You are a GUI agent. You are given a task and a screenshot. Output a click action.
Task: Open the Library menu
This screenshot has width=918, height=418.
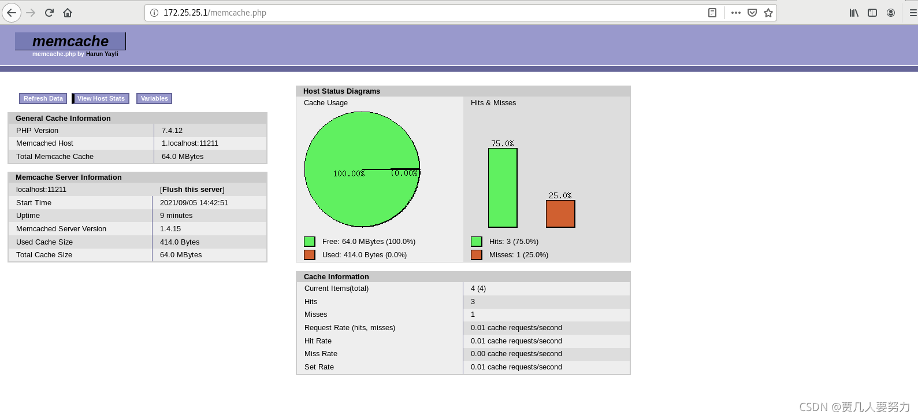click(x=854, y=13)
